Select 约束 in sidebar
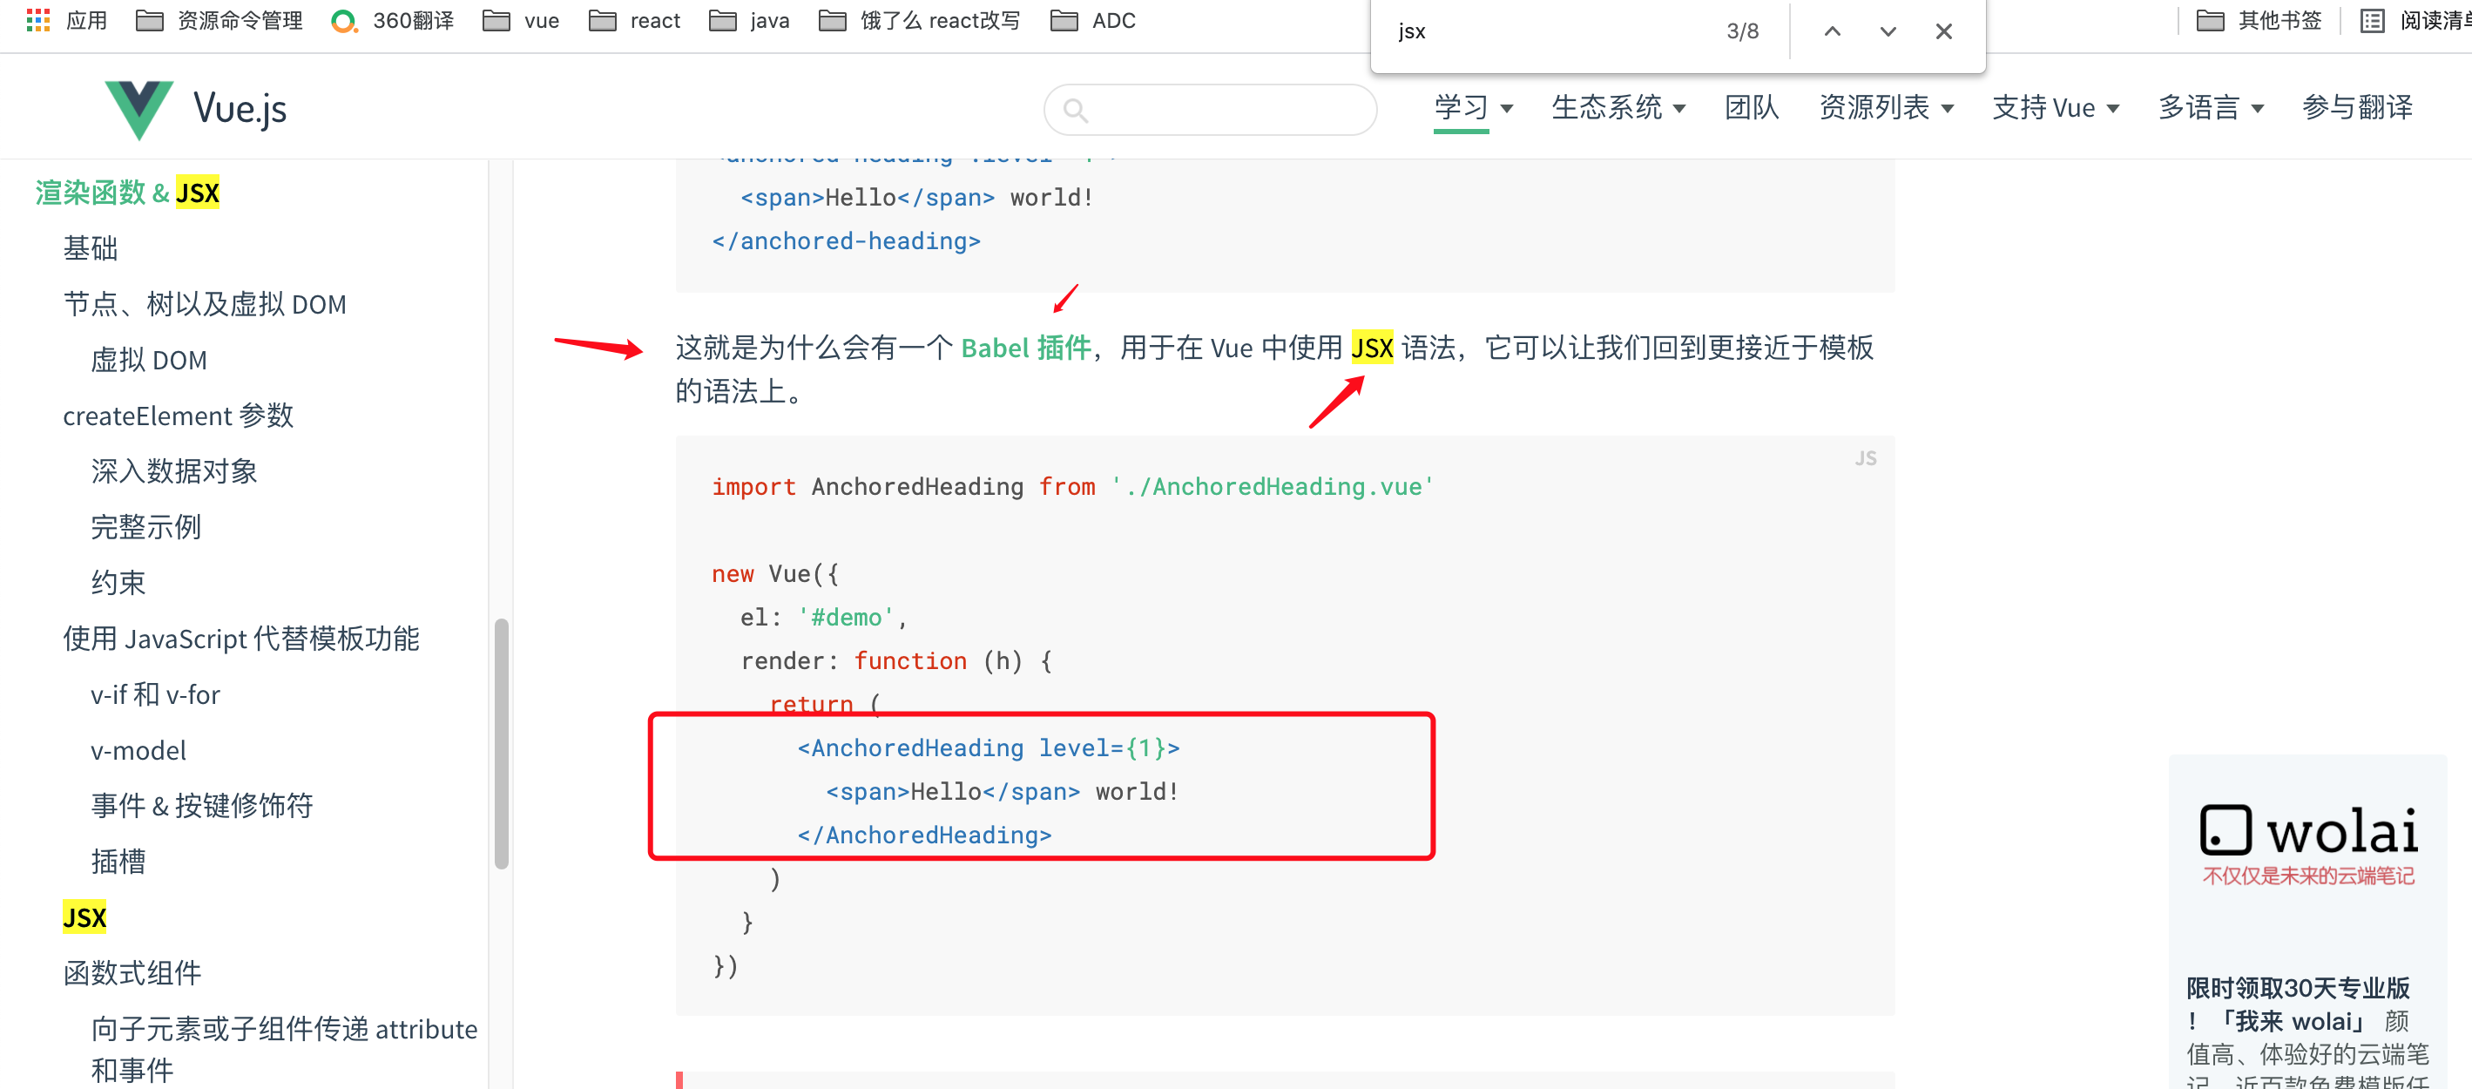This screenshot has width=2472, height=1089. point(118,583)
